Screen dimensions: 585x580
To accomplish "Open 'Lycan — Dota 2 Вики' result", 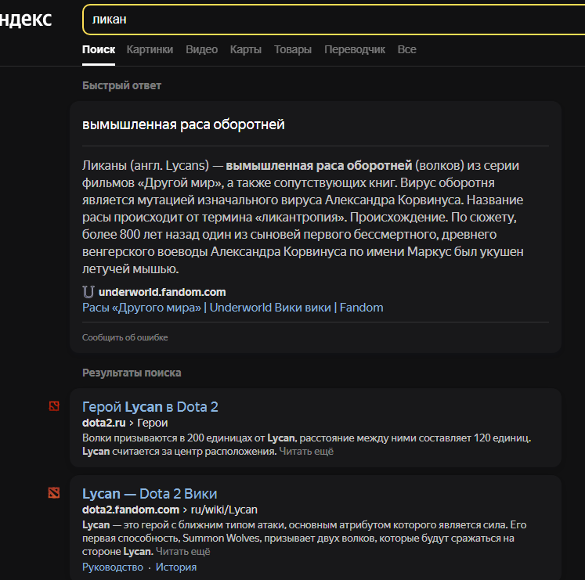I will pyautogui.click(x=150, y=493).
